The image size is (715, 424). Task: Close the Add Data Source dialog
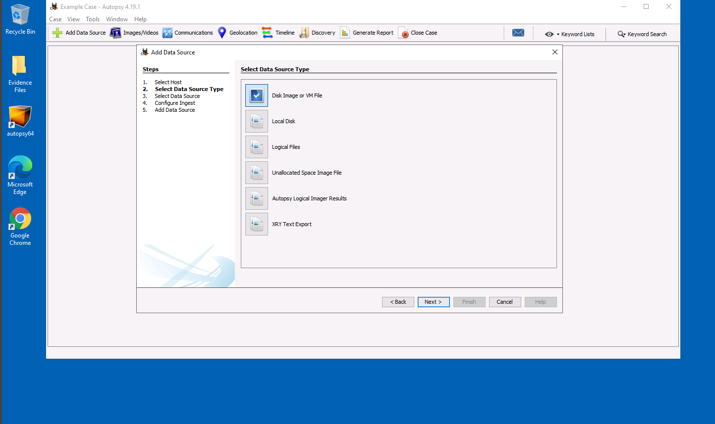(555, 52)
